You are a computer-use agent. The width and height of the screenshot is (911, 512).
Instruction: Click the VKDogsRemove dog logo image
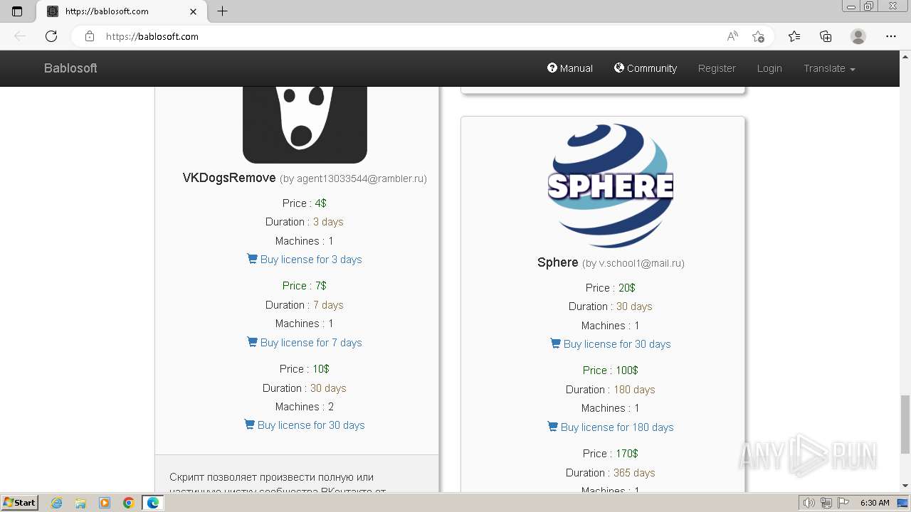pyautogui.click(x=305, y=125)
